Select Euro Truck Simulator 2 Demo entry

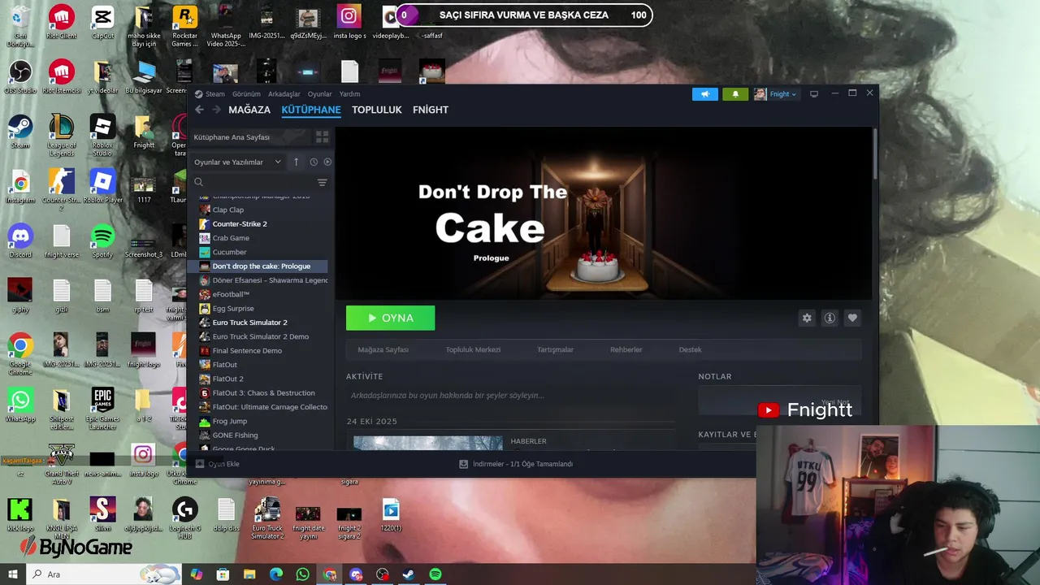[260, 336]
